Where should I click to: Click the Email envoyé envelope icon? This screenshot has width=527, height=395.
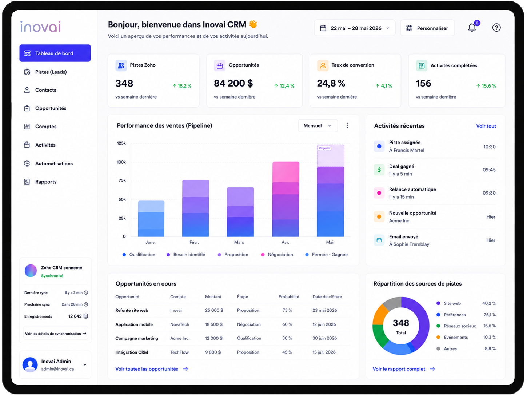coord(379,240)
